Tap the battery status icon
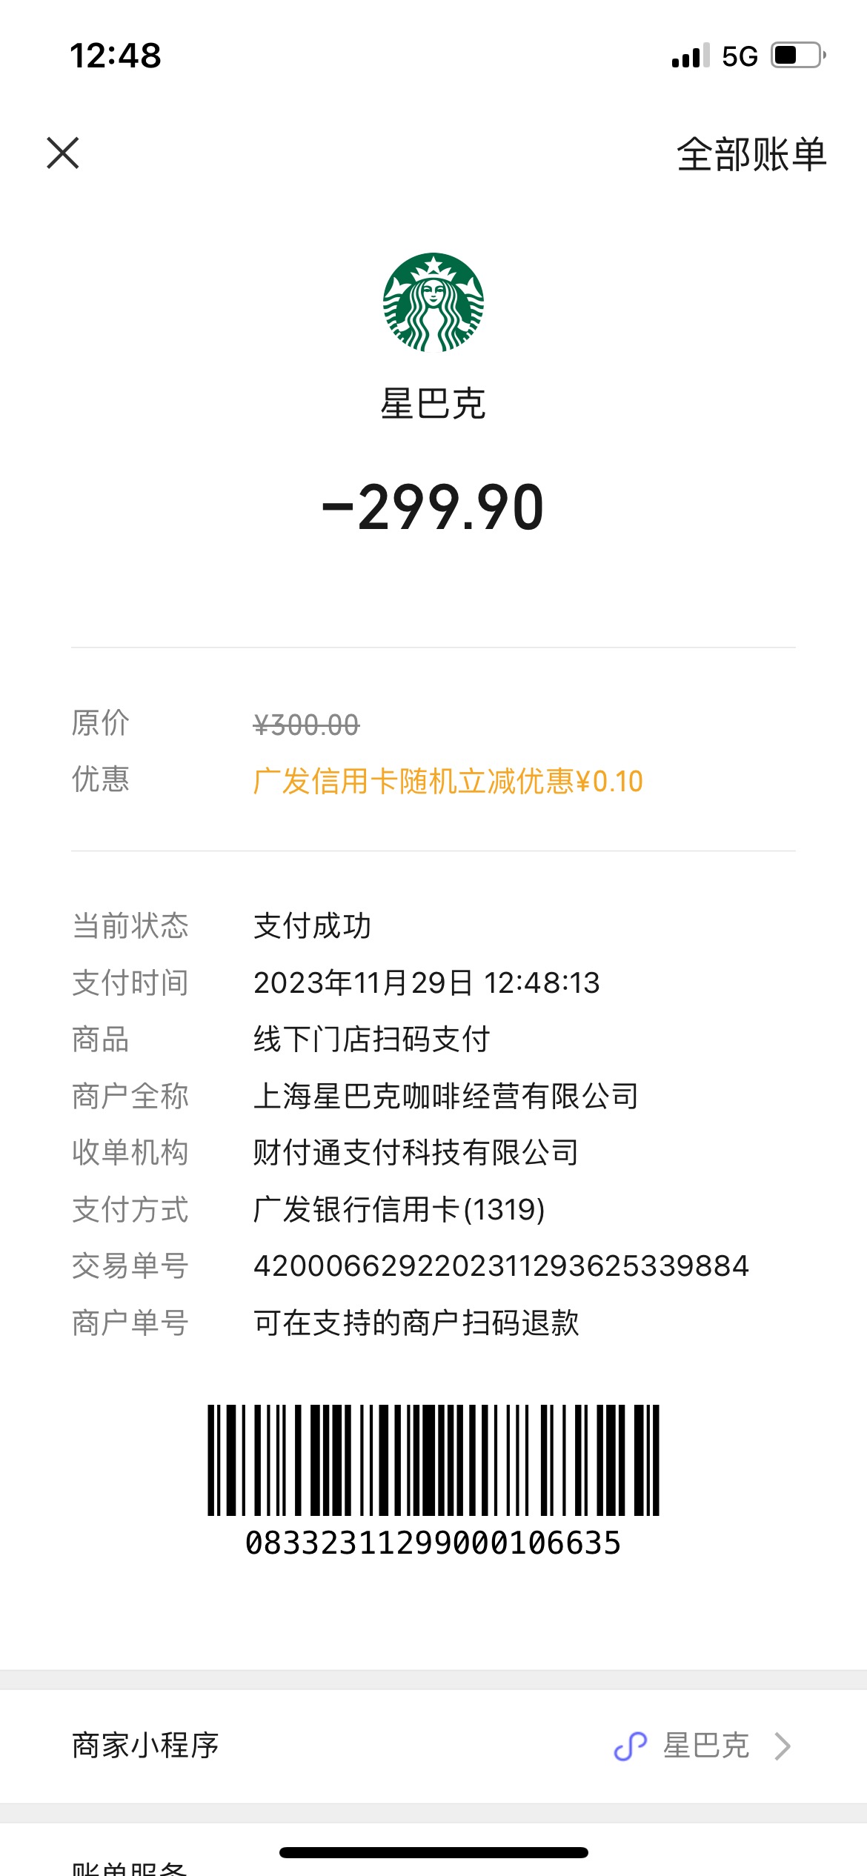 (x=799, y=55)
